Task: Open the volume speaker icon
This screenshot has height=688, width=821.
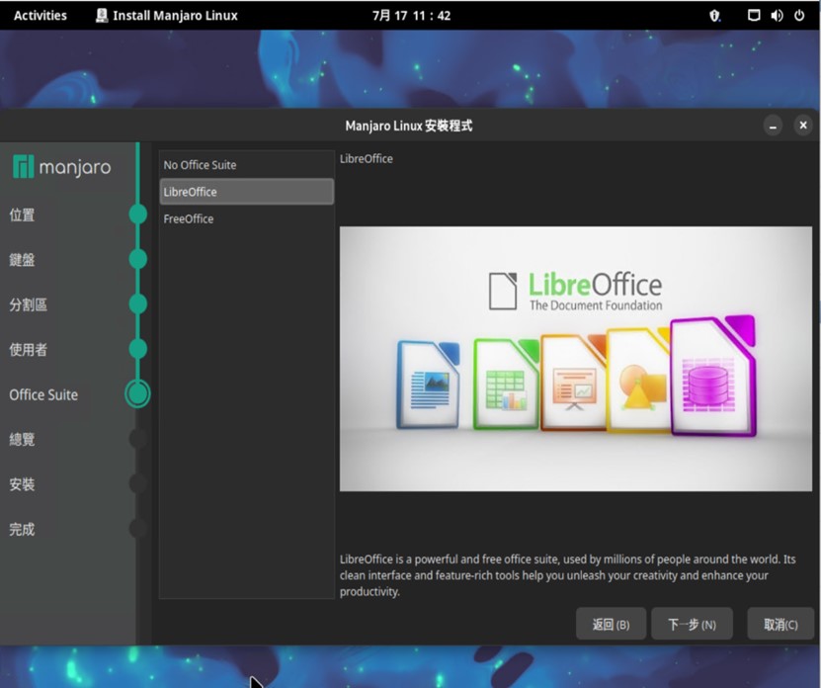Action: point(777,16)
